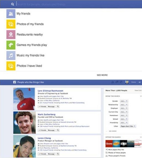Screen dimensions: 142x158
Task: Select Music my friends like note icon
Action: coord(11,56)
